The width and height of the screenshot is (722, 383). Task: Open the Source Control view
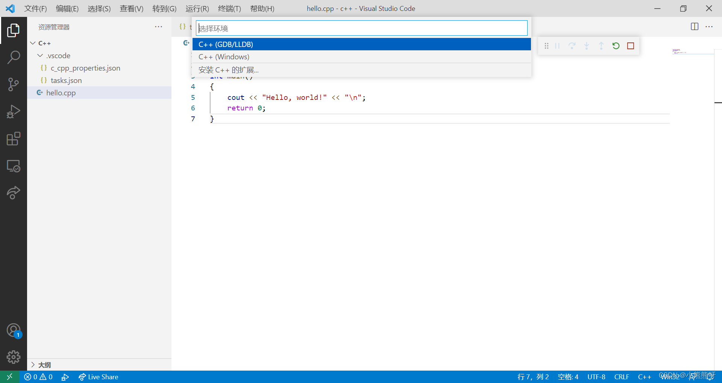point(13,84)
